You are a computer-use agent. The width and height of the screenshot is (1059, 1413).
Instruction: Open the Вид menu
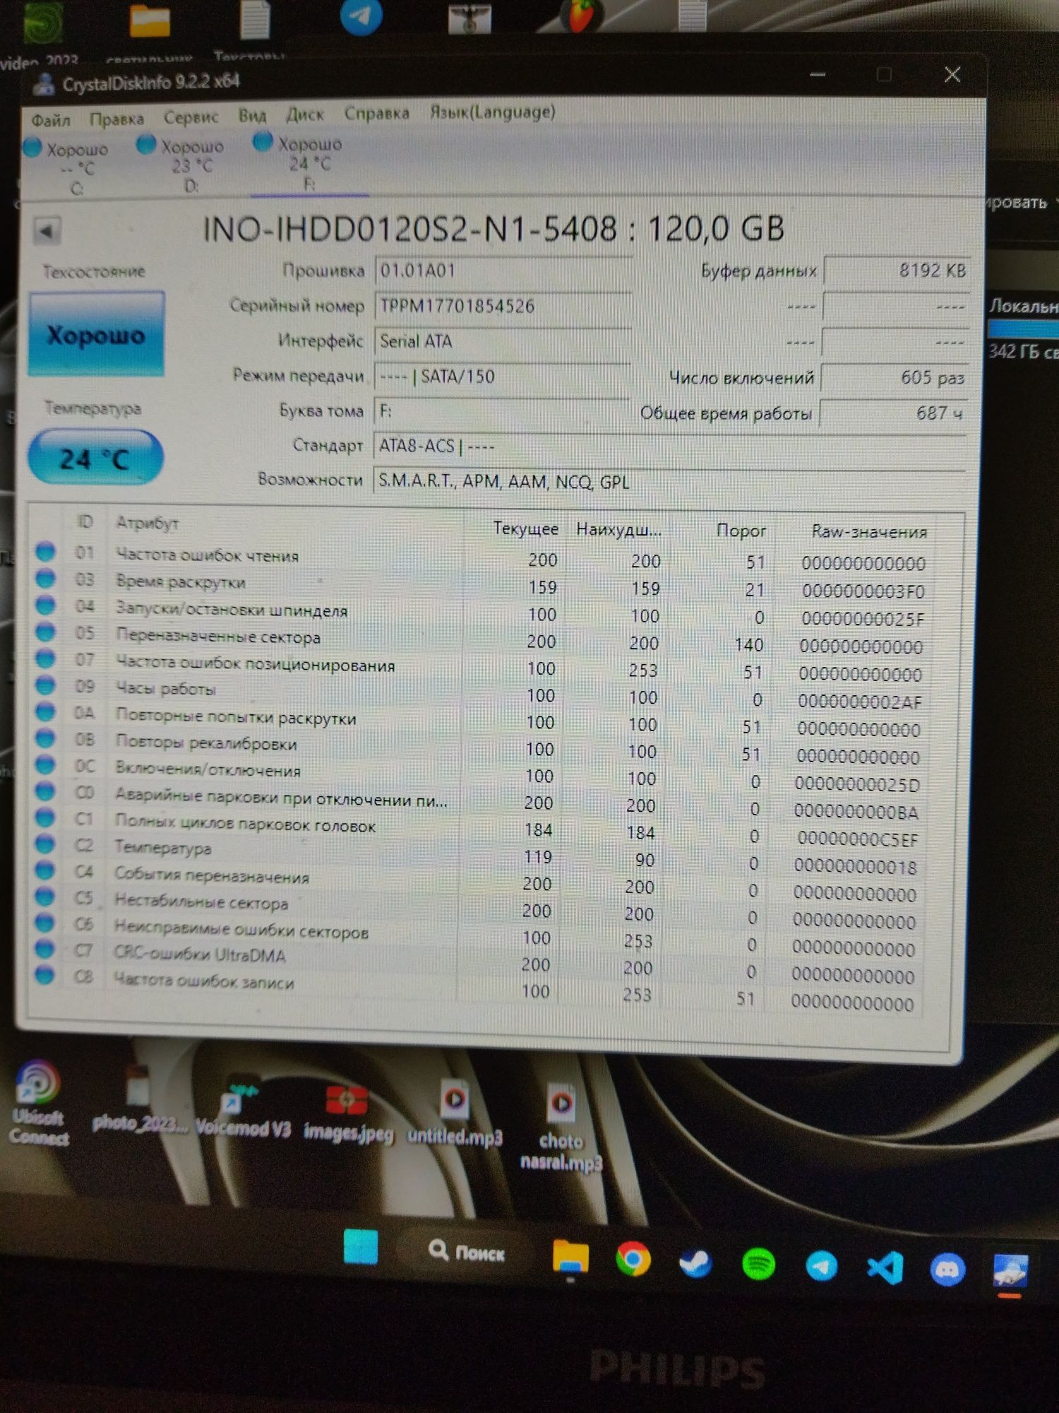(252, 115)
